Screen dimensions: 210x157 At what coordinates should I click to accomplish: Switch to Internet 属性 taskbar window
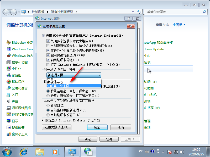tap(88, 152)
